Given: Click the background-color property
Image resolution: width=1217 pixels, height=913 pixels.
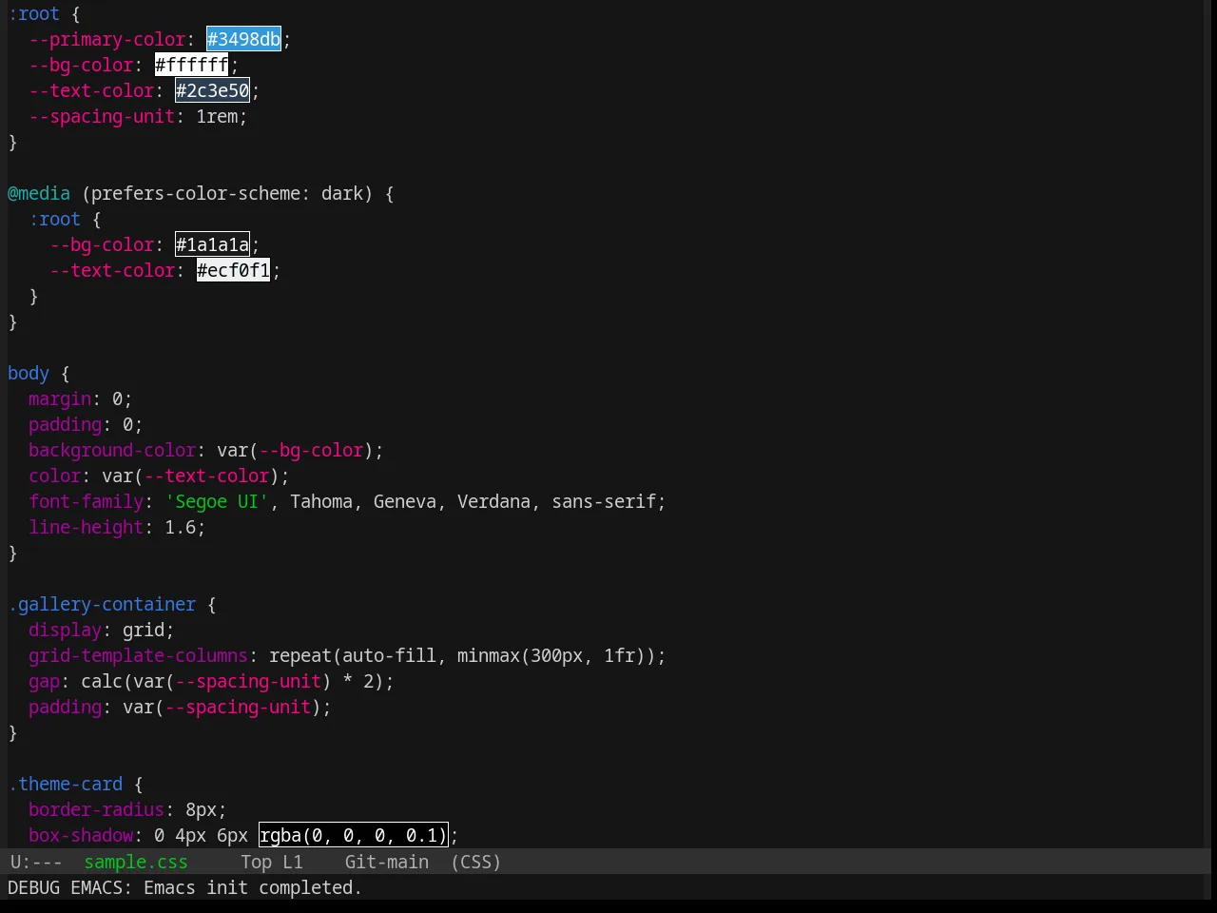Looking at the screenshot, I should pyautogui.click(x=112, y=450).
